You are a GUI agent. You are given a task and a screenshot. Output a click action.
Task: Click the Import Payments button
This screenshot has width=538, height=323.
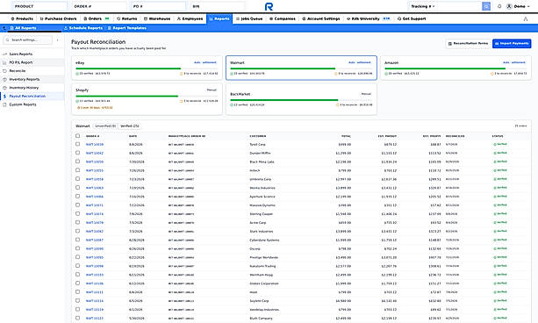click(x=512, y=44)
